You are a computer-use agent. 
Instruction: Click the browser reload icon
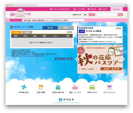[86, 5]
